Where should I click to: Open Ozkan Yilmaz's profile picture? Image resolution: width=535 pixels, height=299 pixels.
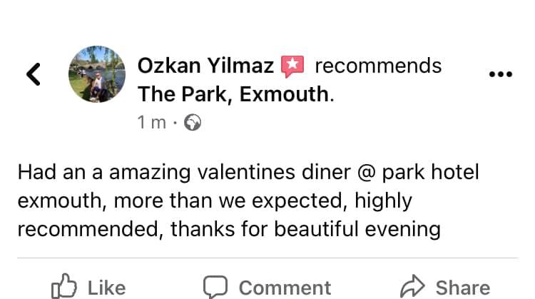click(x=96, y=74)
